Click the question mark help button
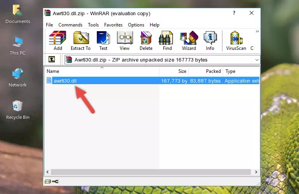Viewport: 299px width, 194px height. coord(234,13)
